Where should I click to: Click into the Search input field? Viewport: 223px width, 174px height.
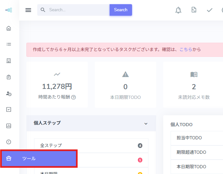pyautogui.click(x=77, y=10)
